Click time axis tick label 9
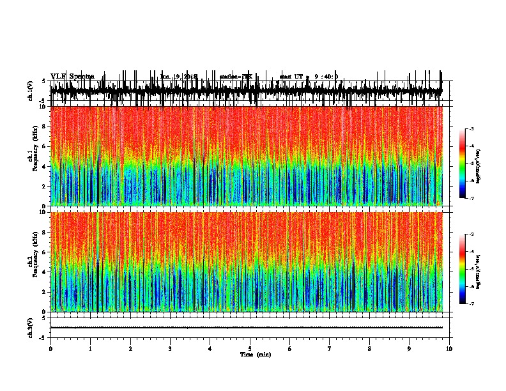Viewport: 506px width, 391px height. point(409,349)
